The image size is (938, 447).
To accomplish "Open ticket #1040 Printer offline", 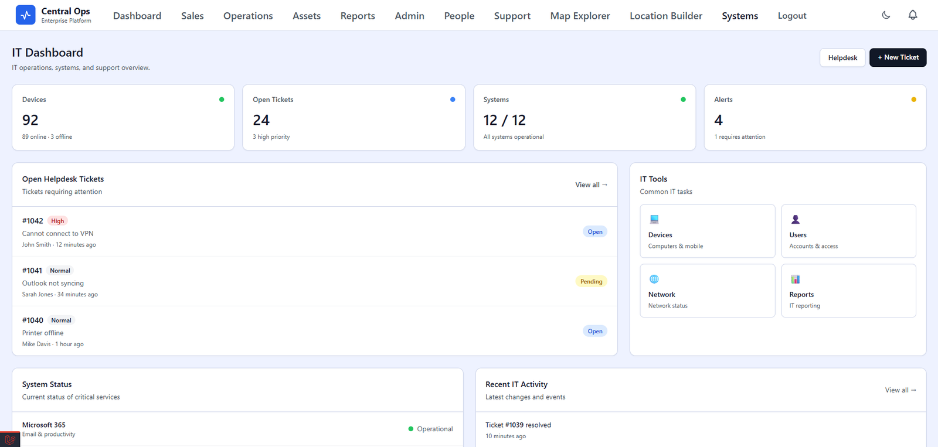I will click(x=315, y=331).
